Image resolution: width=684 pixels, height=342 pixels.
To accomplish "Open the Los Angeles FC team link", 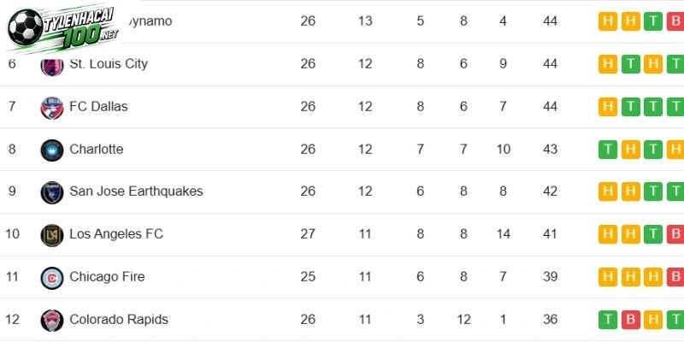I will 116,233.
